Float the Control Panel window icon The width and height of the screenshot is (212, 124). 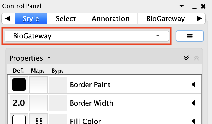coord(194,6)
